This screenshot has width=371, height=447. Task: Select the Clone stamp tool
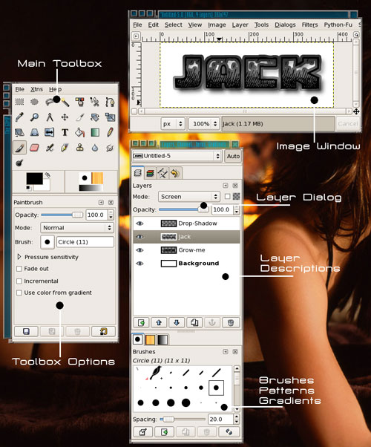(80, 147)
